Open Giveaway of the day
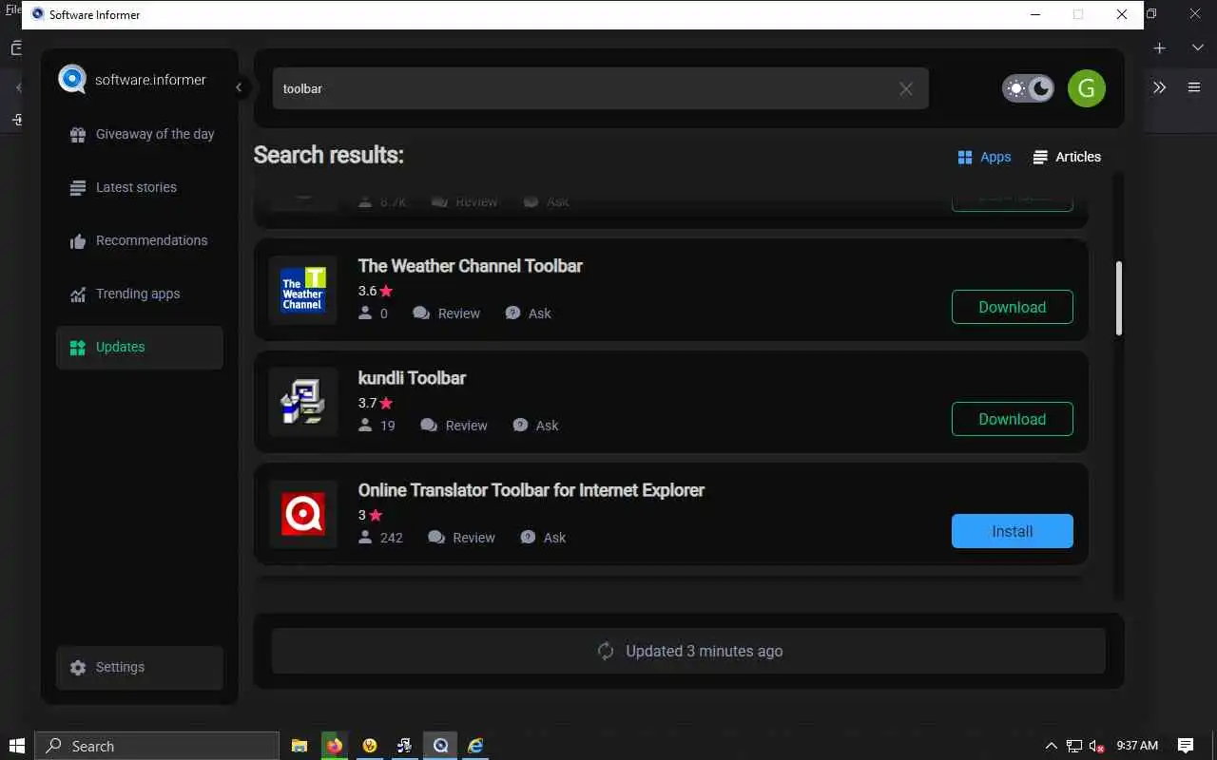 click(140, 134)
